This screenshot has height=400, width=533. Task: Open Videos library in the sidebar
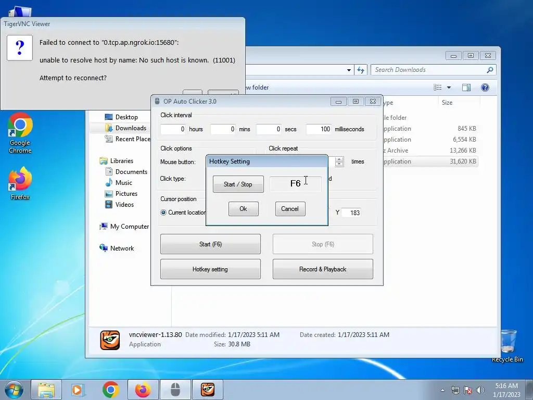pyautogui.click(x=119, y=204)
